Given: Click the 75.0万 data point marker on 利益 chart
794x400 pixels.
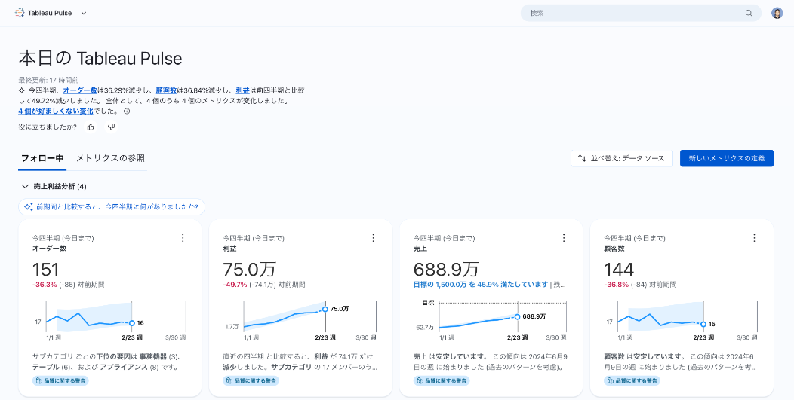Looking at the screenshot, I should (x=325, y=308).
